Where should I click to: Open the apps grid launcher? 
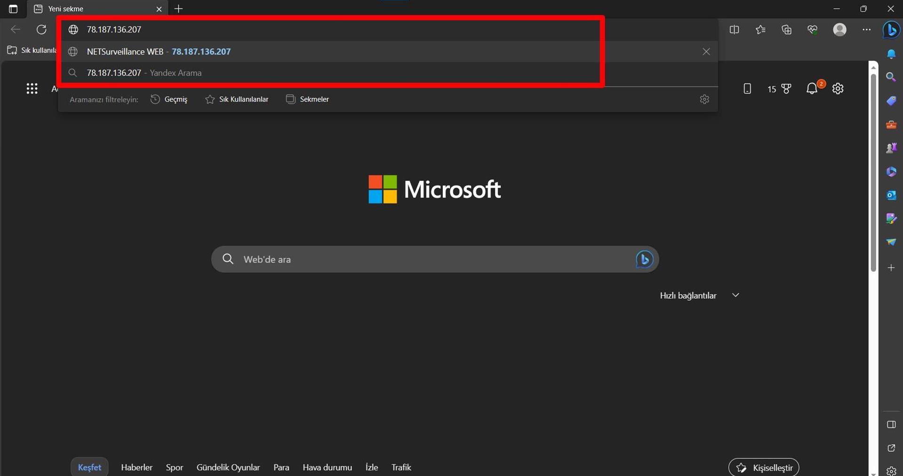(32, 88)
